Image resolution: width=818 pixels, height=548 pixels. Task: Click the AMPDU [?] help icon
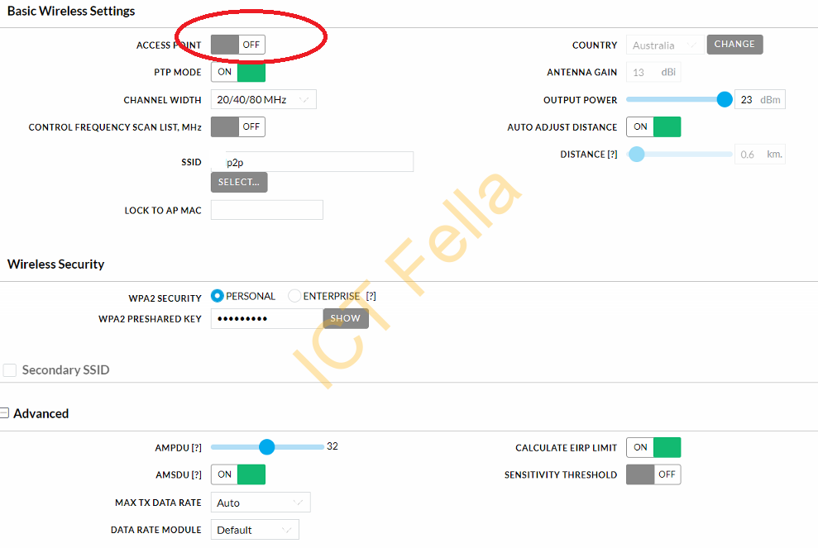coord(196,448)
